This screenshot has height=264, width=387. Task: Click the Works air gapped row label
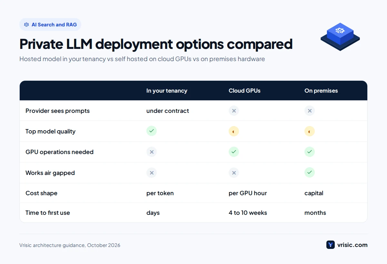50,173
